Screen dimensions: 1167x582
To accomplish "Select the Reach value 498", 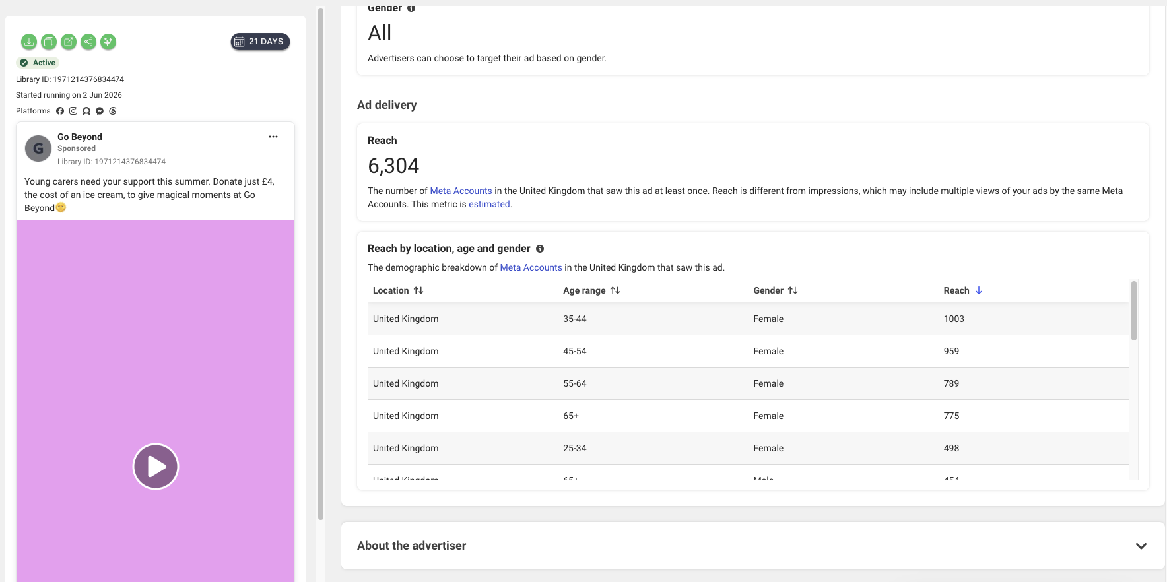I will tap(951, 448).
